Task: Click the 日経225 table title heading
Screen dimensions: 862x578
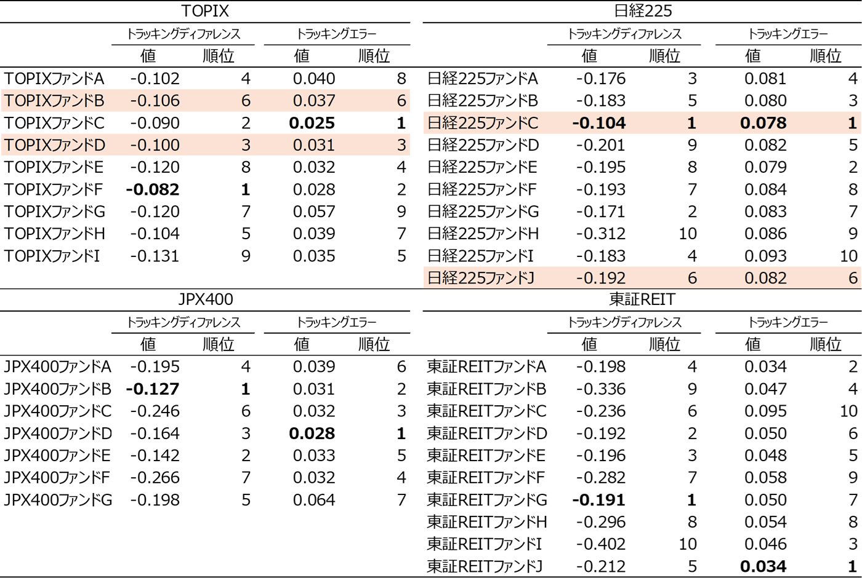Action: click(642, 11)
